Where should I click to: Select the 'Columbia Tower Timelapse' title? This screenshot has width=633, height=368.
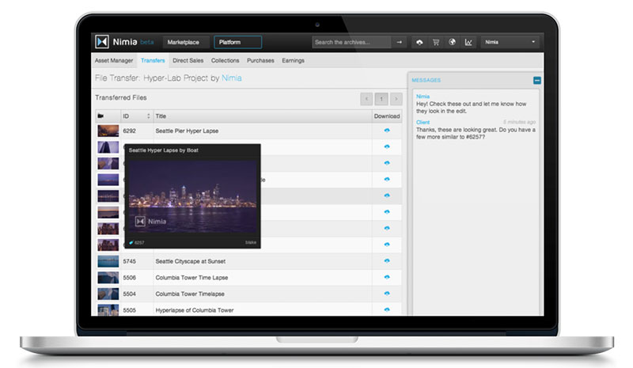[x=190, y=294]
